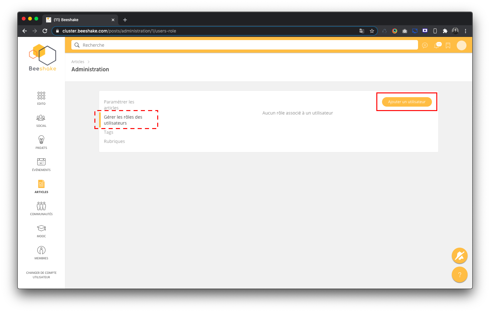Go to Projets lightbulb icon
Screen dimensions: 490x312
(41, 139)
